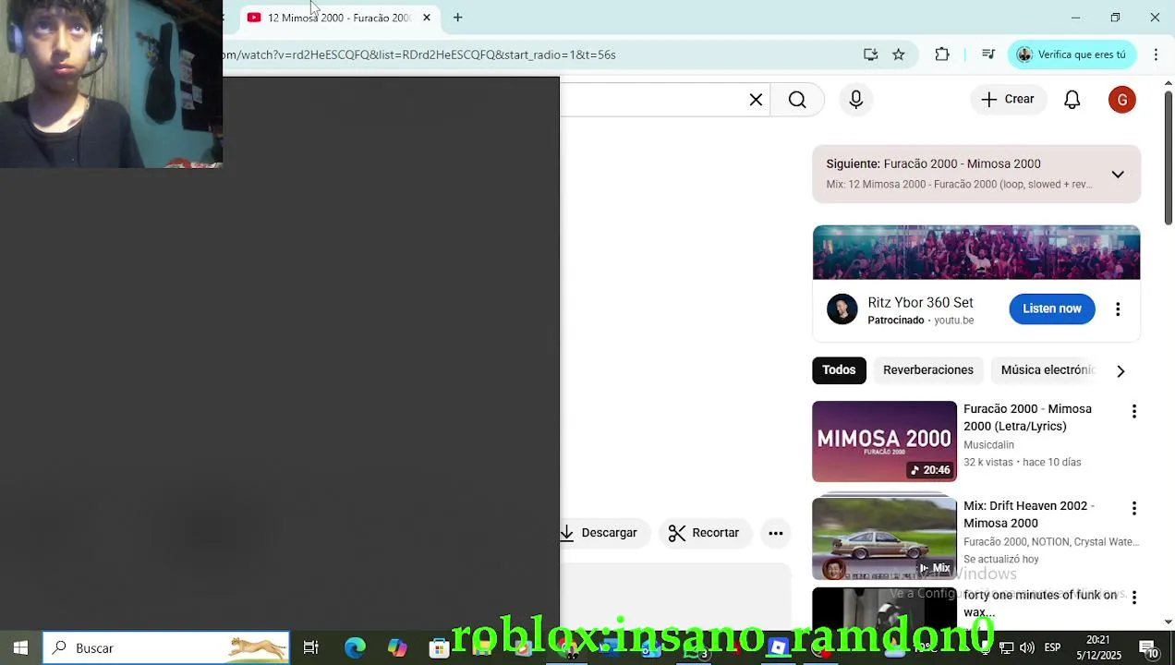The image size is (1175, 665).
Task: Click the ESP language indicator
Action: coord(1052,647)
